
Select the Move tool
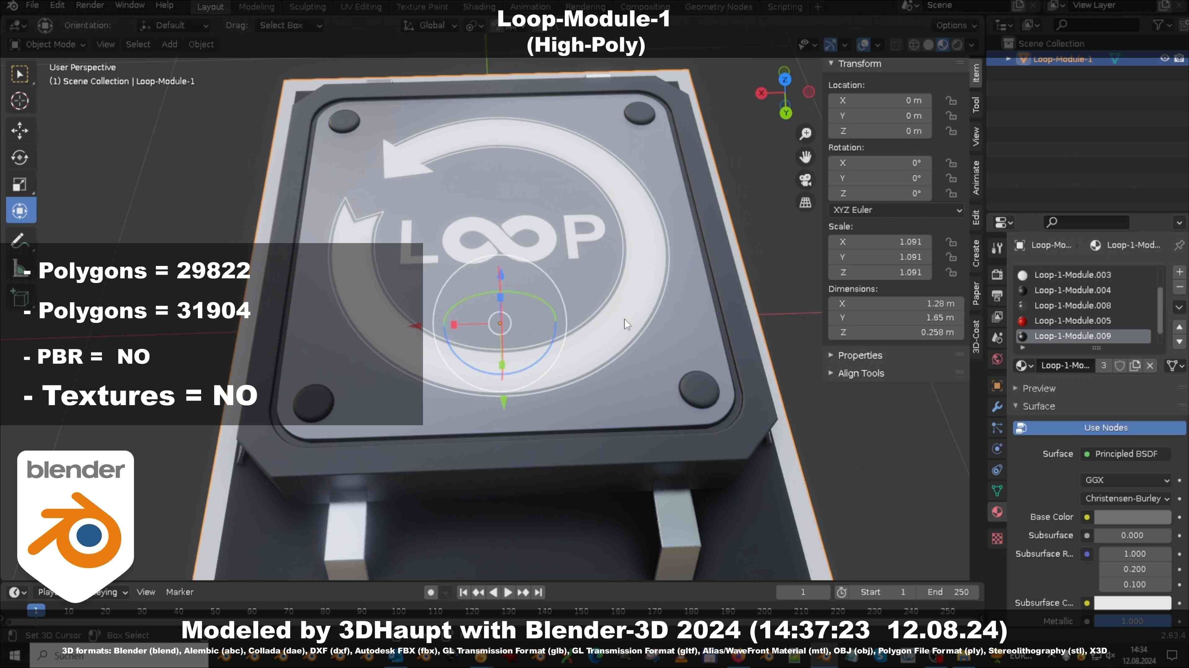(20, 131)
